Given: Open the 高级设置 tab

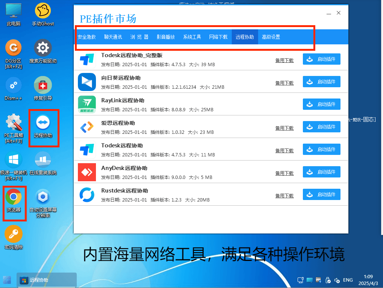Looking at the screenshot, I should 271,37.
